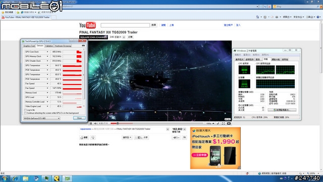Image resolution: width=323 pixels, height=182 pixels.
Task: Open Task Manager 使用者 users tab
Action: pyautogui.click(x=285, y=60)
